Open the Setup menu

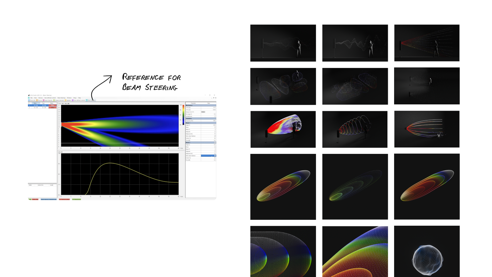(75, 98)
